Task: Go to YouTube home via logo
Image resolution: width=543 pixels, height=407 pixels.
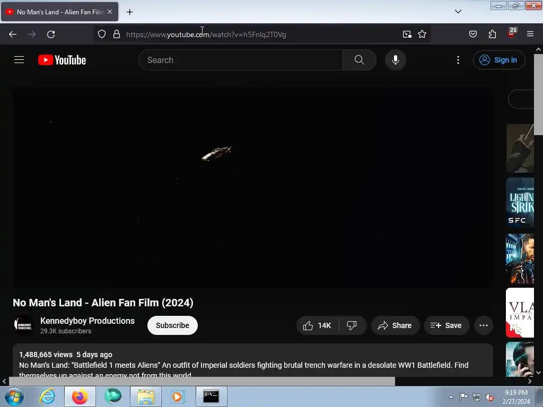Action: point(62,60)
